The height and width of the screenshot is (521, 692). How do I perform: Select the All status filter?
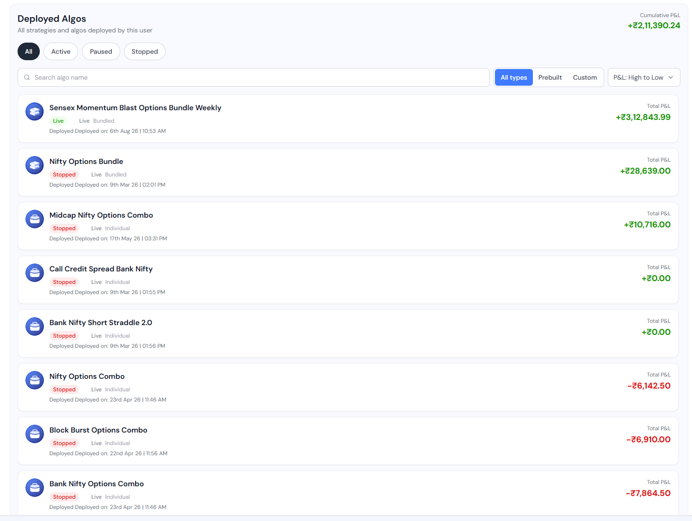point(29,51)
